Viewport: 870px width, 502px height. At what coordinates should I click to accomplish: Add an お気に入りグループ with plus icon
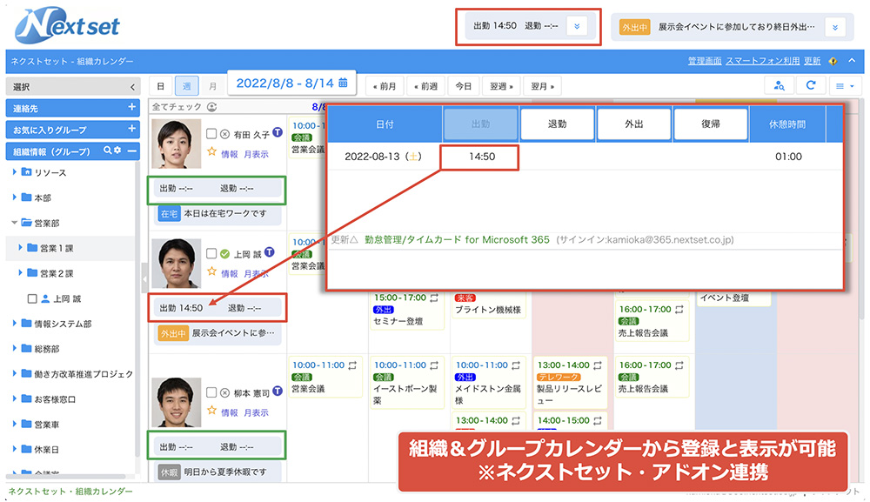pos(131,129)
